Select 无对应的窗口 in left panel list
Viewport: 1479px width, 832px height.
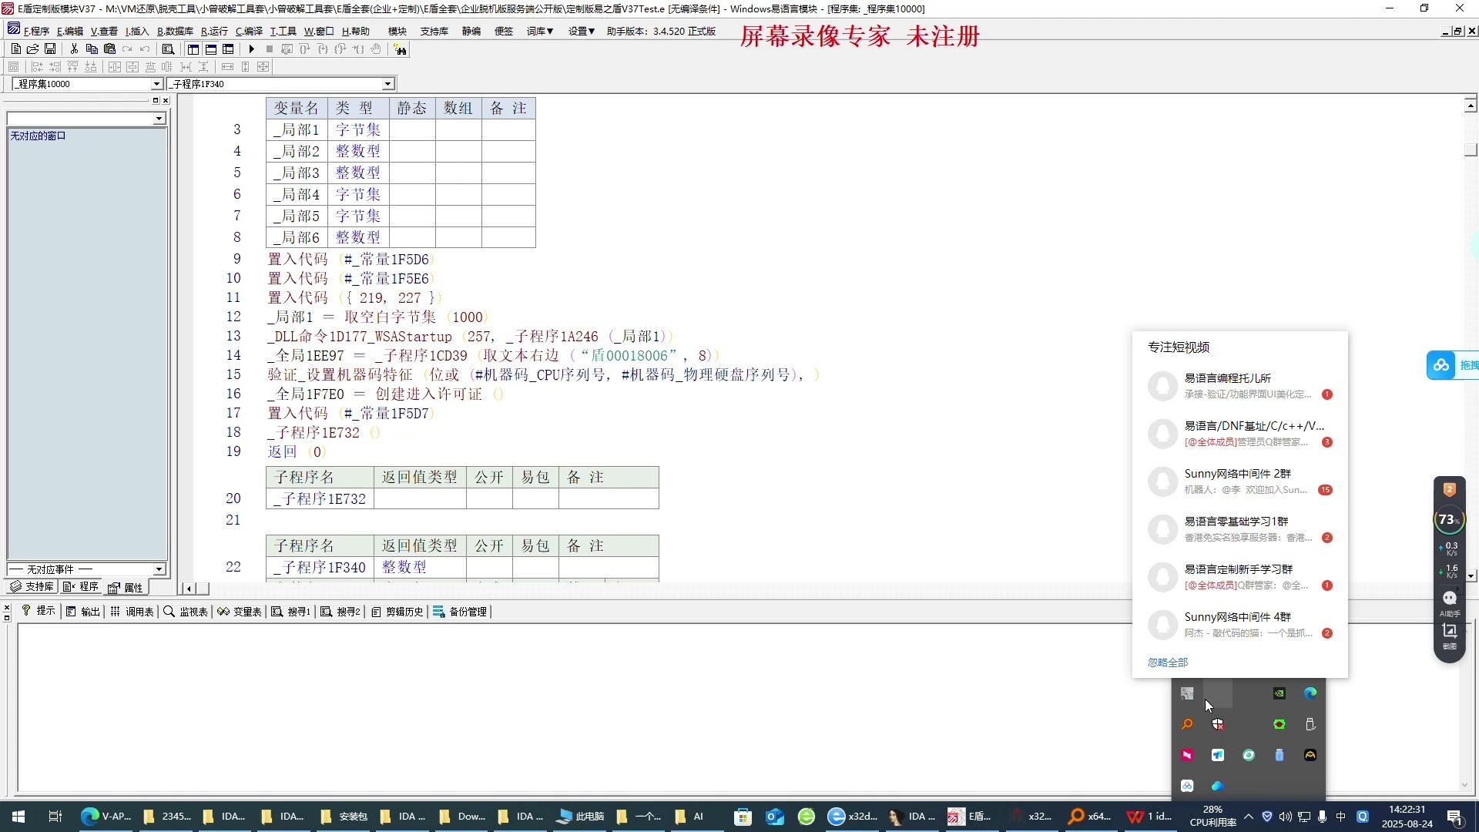(38, 136)
